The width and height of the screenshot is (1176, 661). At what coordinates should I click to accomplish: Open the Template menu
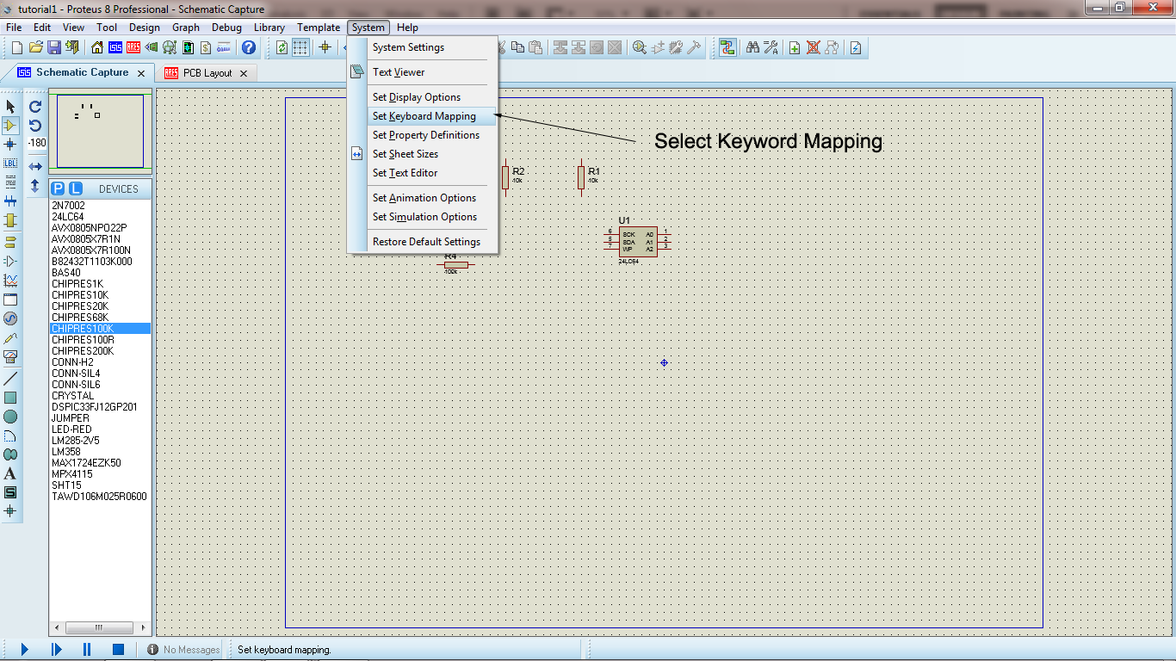click(319, 28)
